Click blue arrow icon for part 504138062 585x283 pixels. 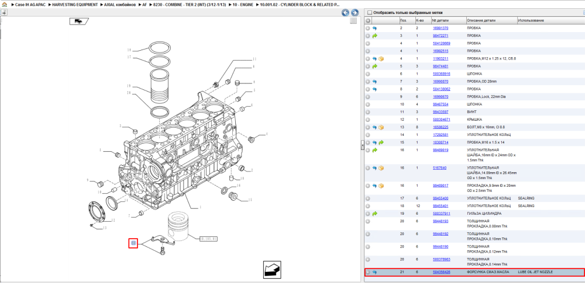[374, 89]
